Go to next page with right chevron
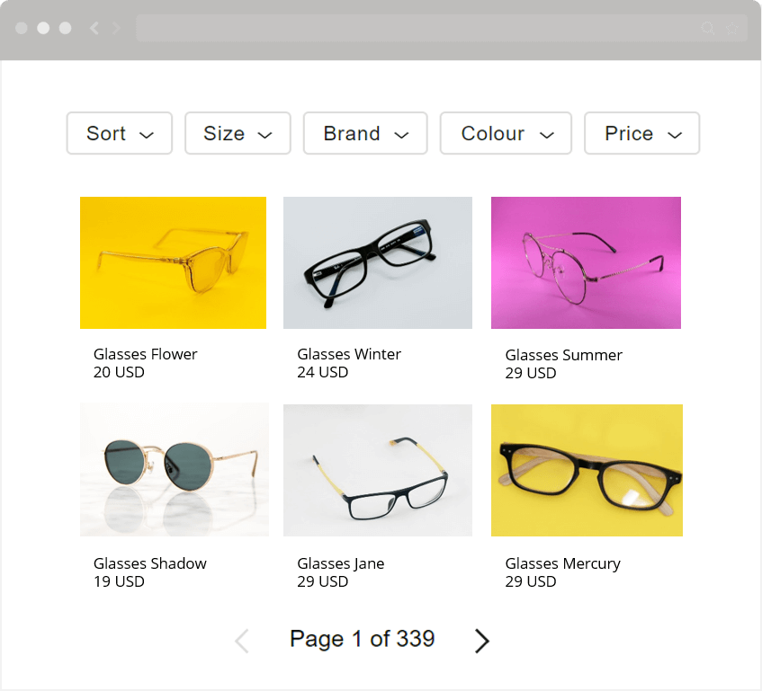The width and height of the screenshot is (762, 691). [x=481, y=641]
